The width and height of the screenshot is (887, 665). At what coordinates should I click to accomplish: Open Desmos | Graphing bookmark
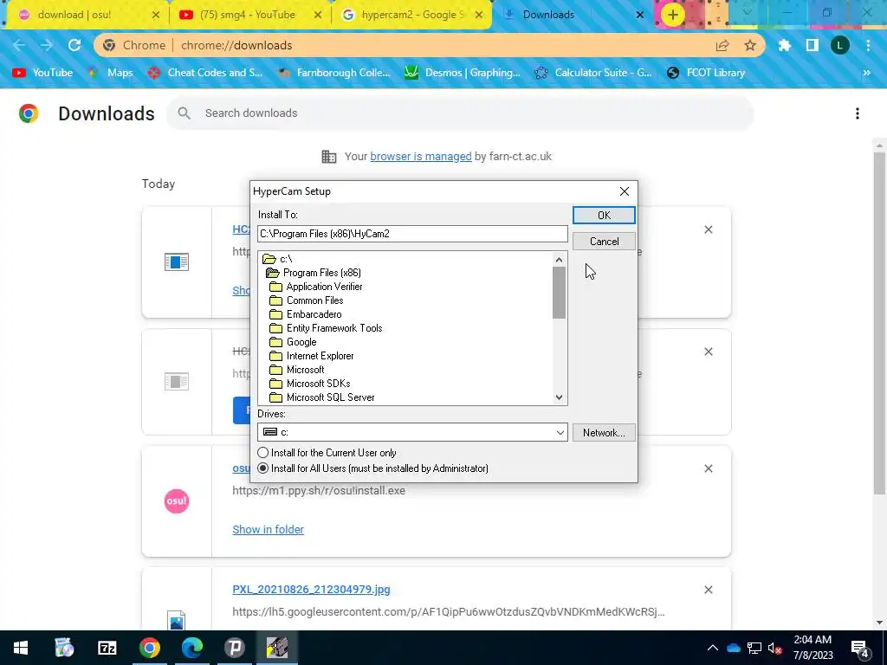pyautogui.click(x=463, y=73)
